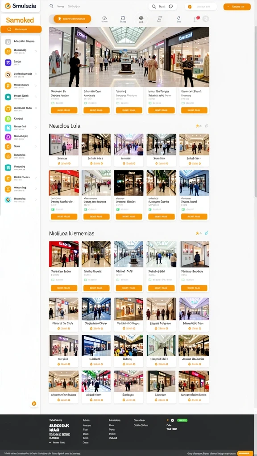Select the highlighted orange item under Samoked
The height and width of the screenshot is (456, 257).
(x=21, y=29)
